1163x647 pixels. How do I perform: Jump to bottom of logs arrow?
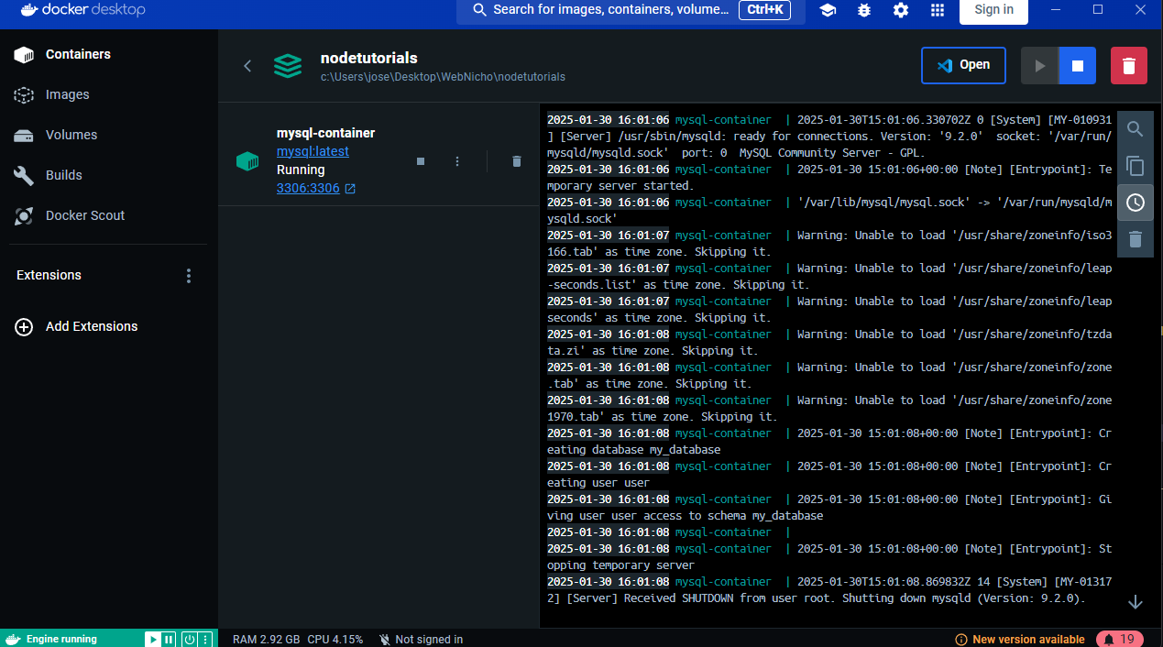pos(1136,602)
